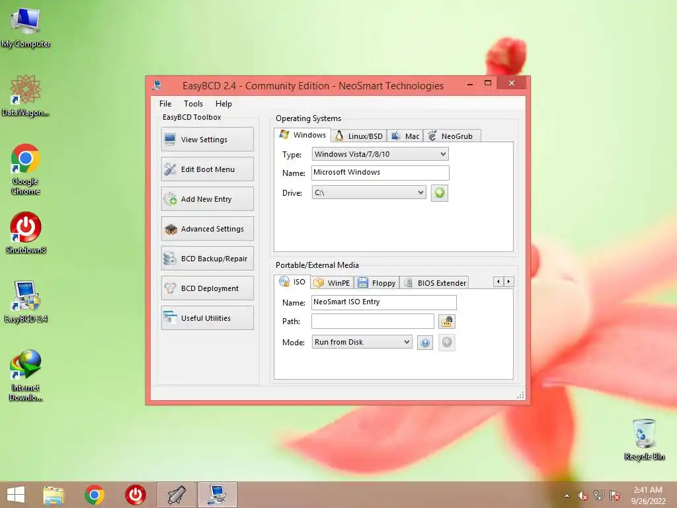677x508 pixels.
Task: Select Internet Download desktop shortcut
Action: pyautogui.click(x=26, y=376)
